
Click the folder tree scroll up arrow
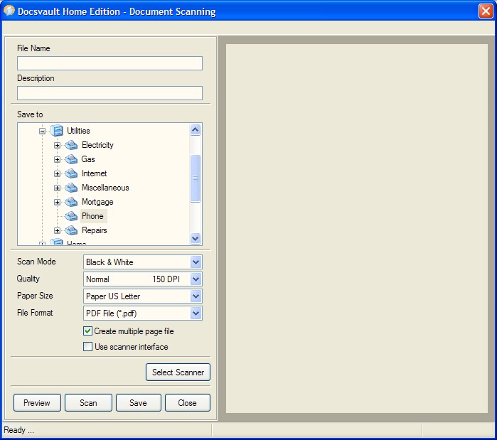tap(196, 129)
